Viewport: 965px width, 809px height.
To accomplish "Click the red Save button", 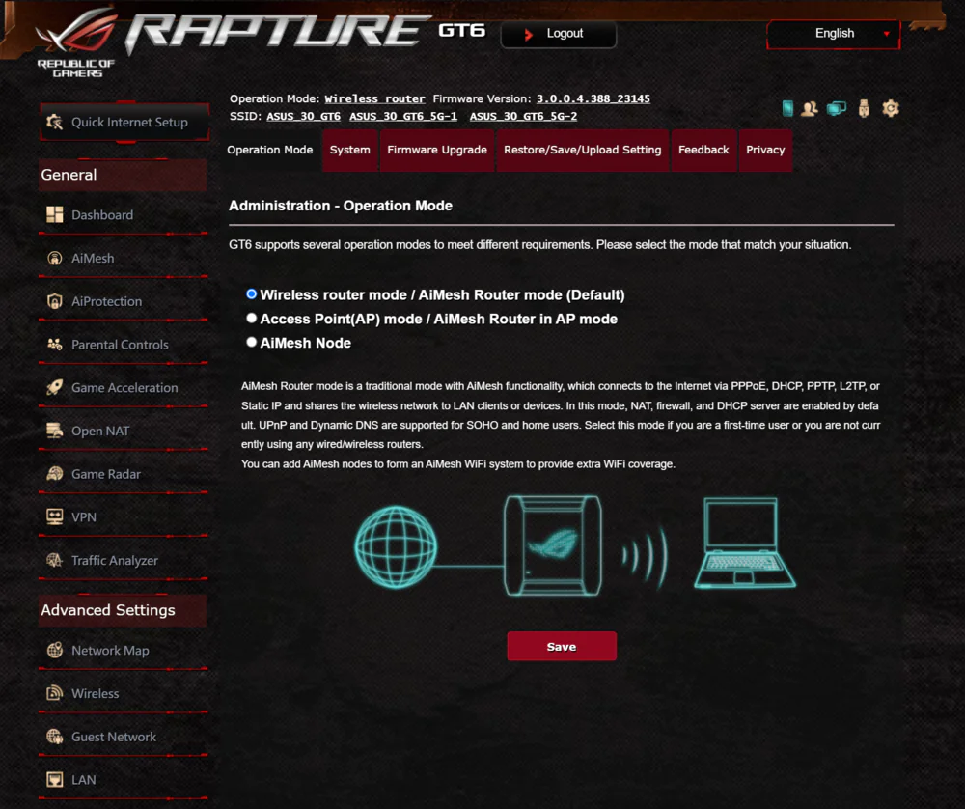I will pos(562,647).
